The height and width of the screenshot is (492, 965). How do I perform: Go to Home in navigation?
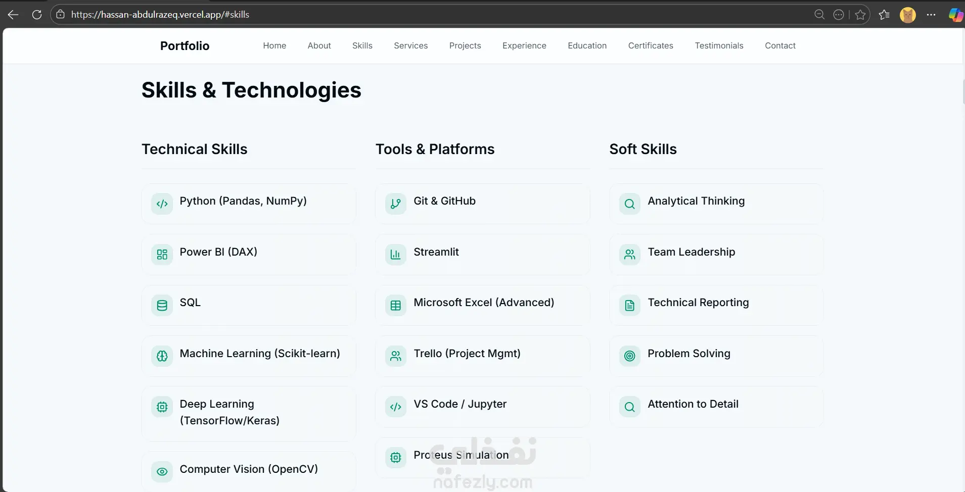pyautogui.click(x=274, y=45)
